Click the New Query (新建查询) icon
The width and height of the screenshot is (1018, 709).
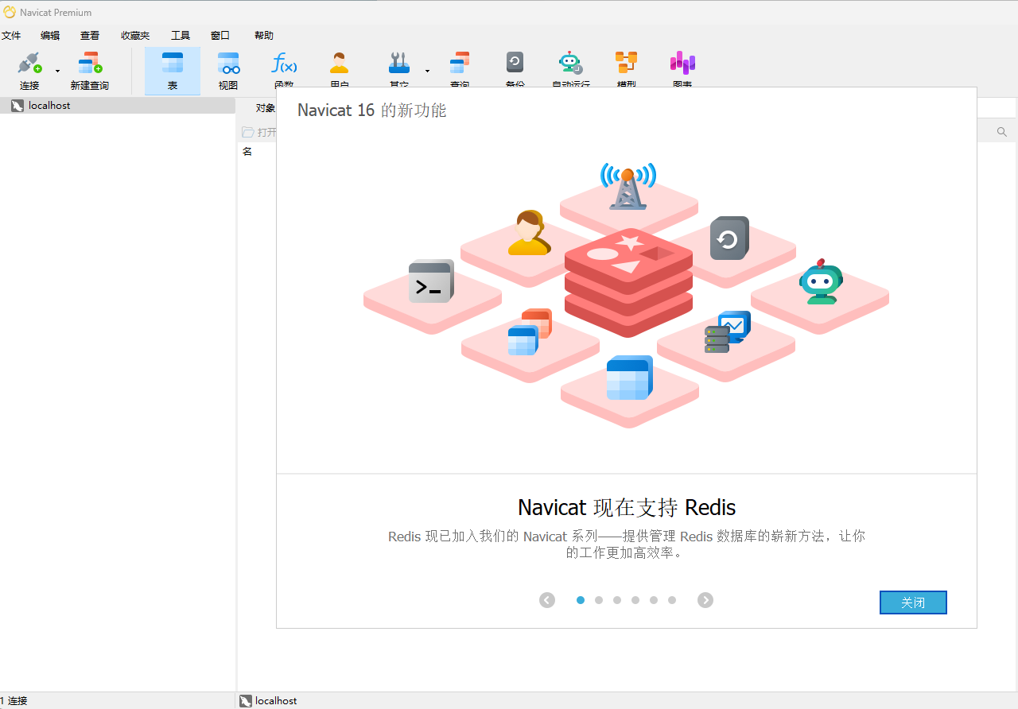click(x=90, y=64)
